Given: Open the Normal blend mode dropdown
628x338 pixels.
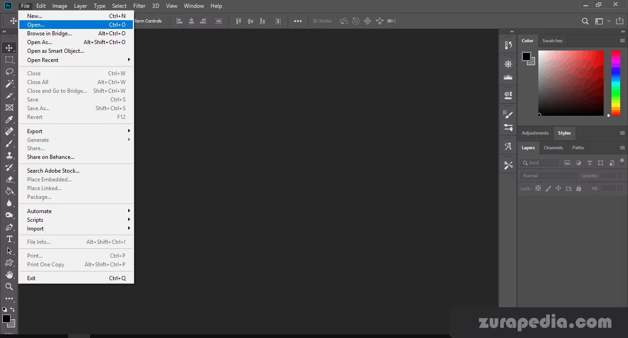Looking at the screenshot, I should tap(549, 176).
